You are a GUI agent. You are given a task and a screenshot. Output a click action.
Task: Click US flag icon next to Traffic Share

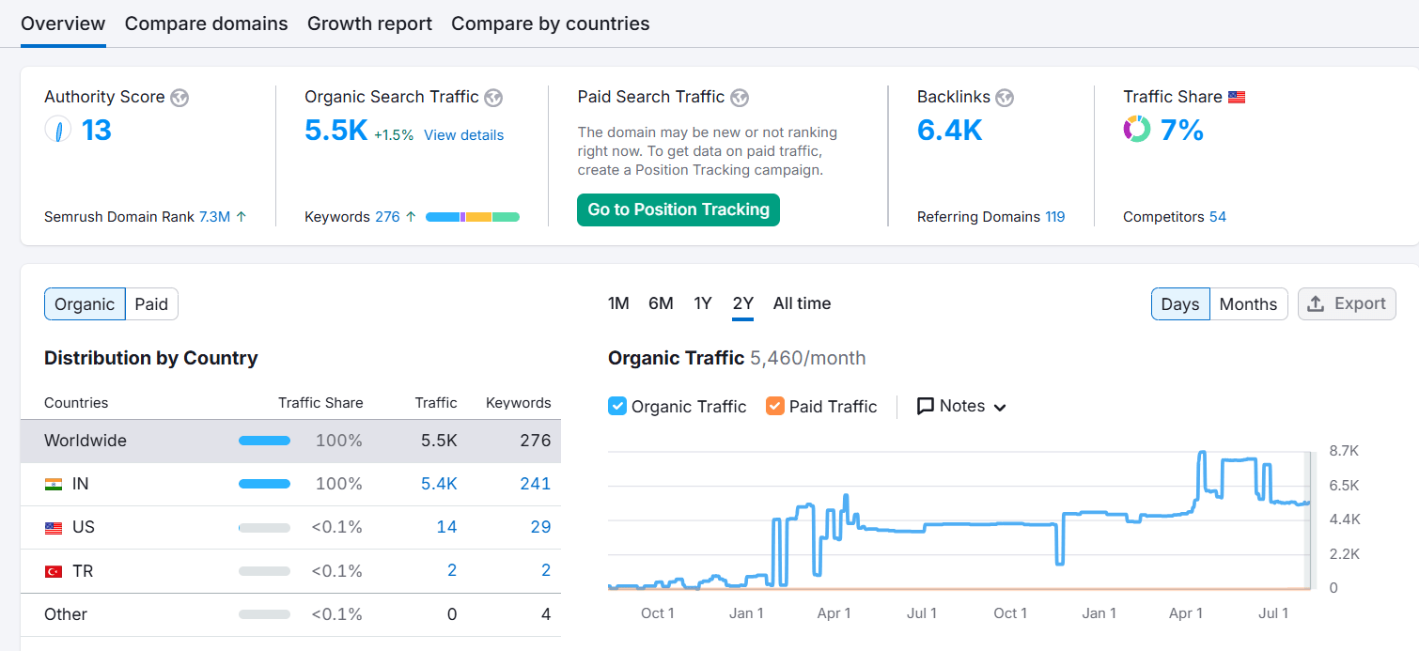point(1237,98)
